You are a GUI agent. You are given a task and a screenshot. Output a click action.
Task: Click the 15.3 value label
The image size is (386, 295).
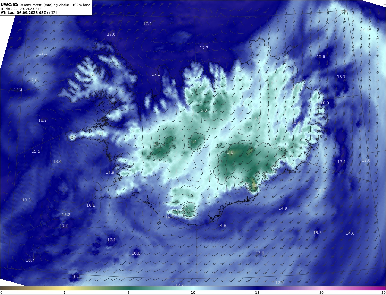(x=318, y=233)
